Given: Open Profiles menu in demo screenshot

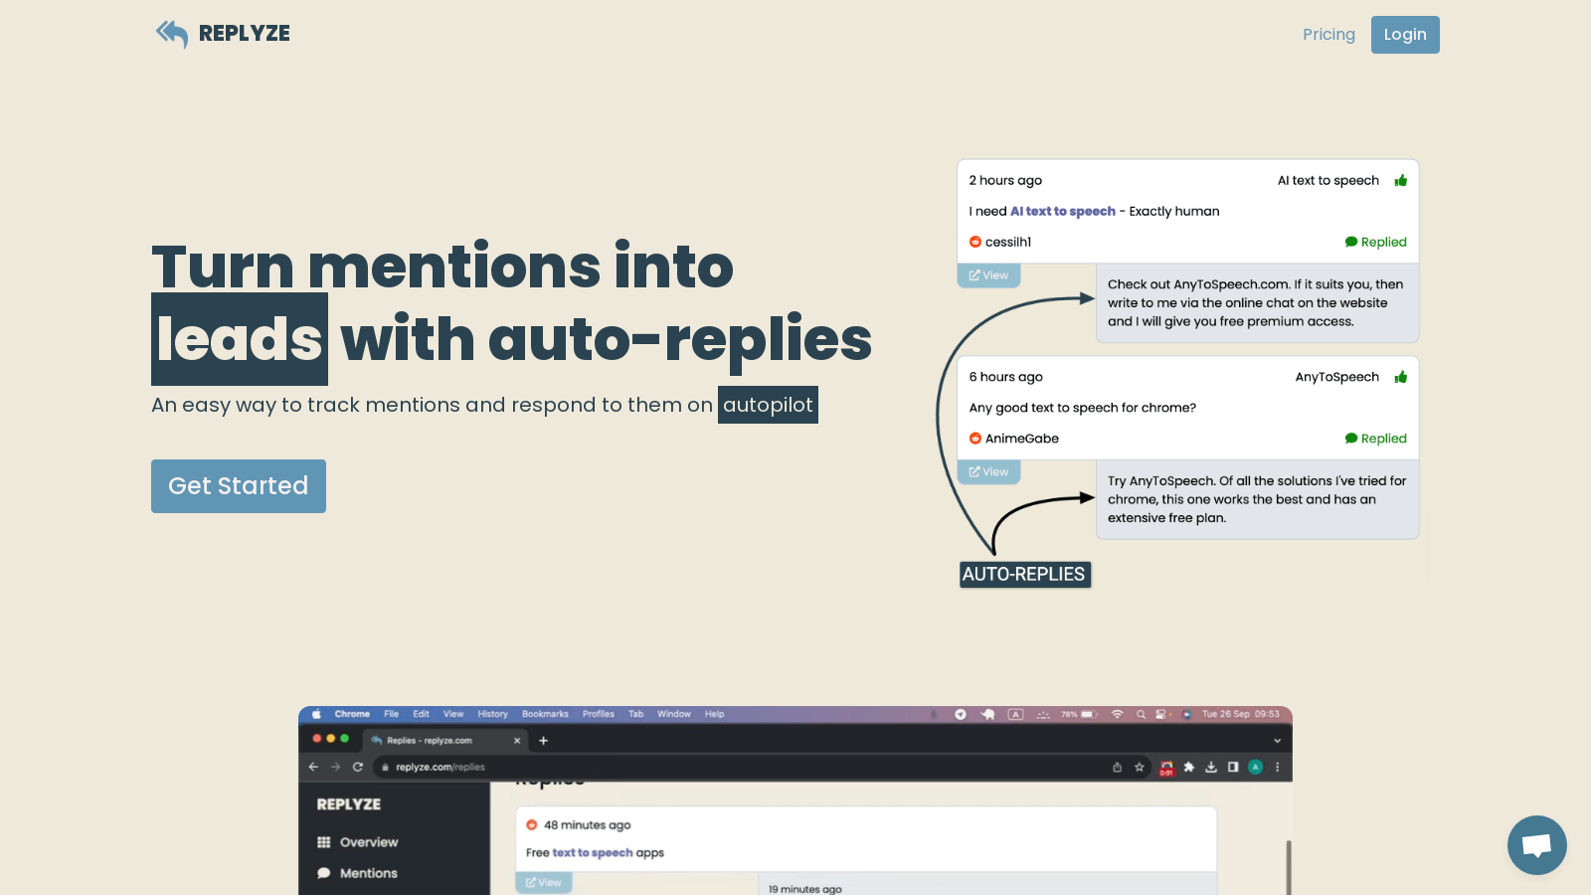Looking at the screenshot, I should point(598,714).
